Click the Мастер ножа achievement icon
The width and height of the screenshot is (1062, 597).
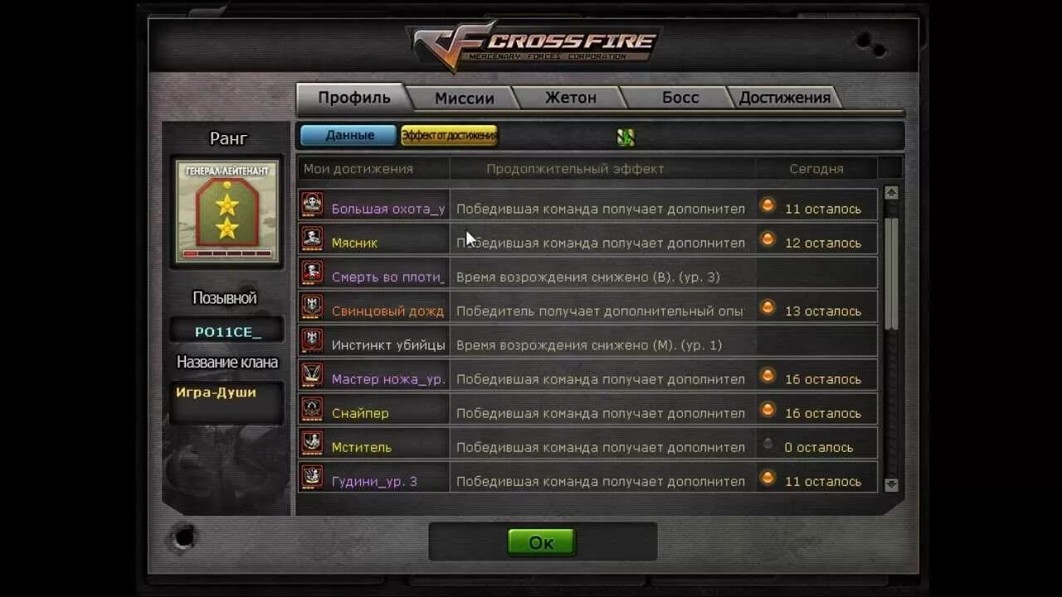[x=312, y=374]
